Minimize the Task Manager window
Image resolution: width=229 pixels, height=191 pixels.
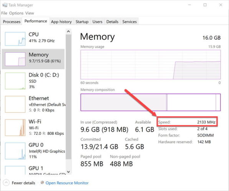point(189,5)
